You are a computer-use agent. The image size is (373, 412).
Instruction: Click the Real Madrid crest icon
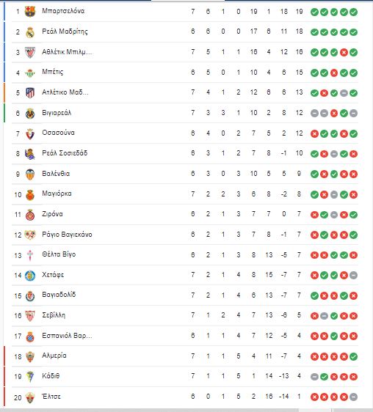click(30, 32)
